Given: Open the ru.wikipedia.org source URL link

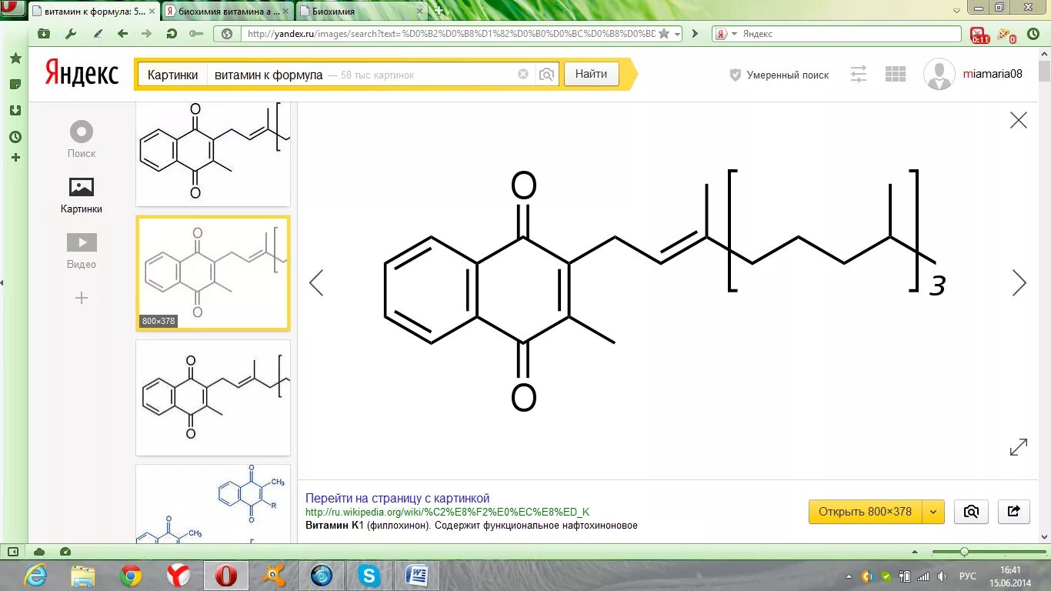Looking at the screenshot, I should point(448,513).
